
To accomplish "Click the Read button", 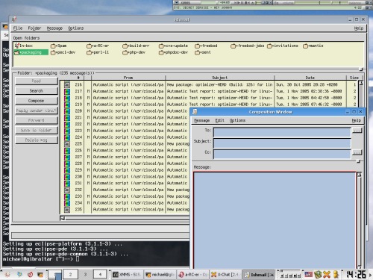I will click(37, 81).
